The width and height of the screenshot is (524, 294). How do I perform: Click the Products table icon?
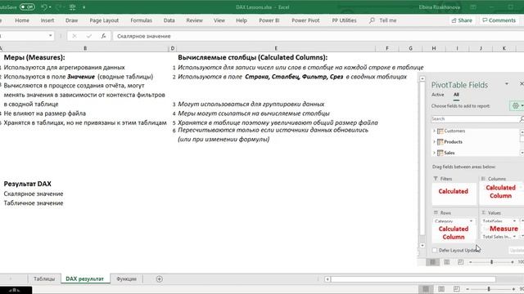pyautogui.click(x=440, y=142)
